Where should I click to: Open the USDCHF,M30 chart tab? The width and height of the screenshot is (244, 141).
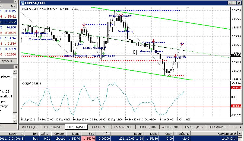tap(99, 127)
